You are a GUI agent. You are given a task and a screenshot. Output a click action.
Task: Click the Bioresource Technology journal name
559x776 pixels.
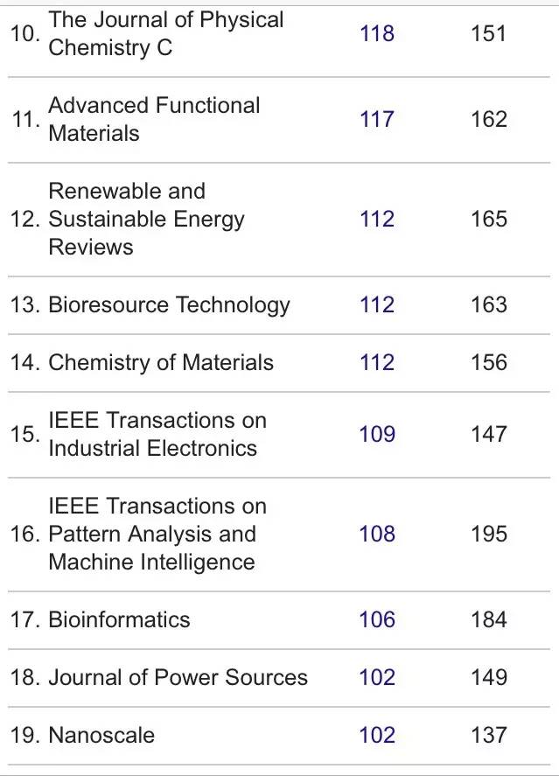pyautogui.click(x=169, y=304)
